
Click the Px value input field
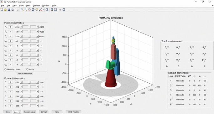pos(10,27)
